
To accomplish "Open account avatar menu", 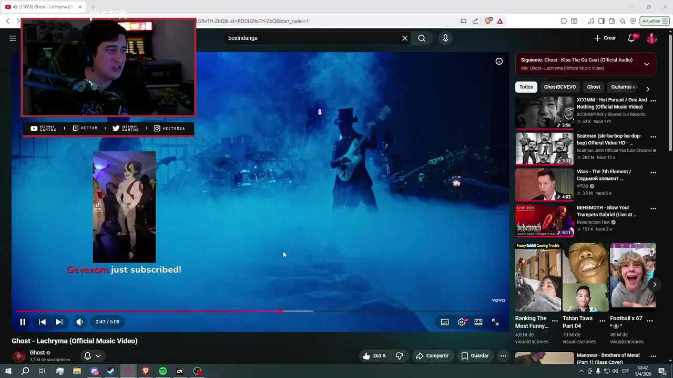I will (651, 38).
